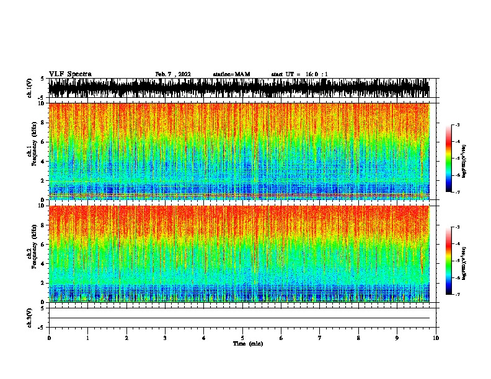The width and height of the screenshot is (491, 379).
Task: Click the "-3" tick on the ch.1 colorbar
Action: [457, 124]
